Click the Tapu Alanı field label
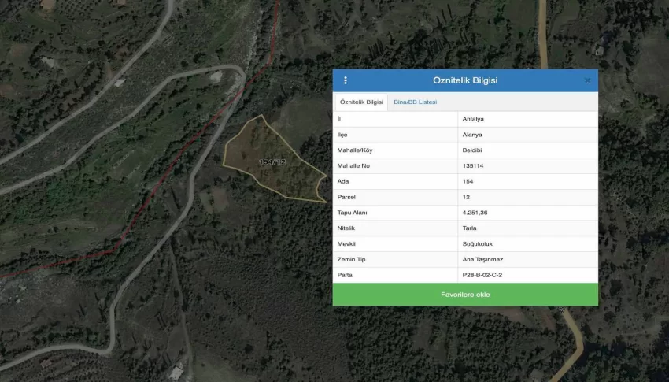The height and width of the screenshot is (382, 669). pyautogui.click(x=352, y=213)
